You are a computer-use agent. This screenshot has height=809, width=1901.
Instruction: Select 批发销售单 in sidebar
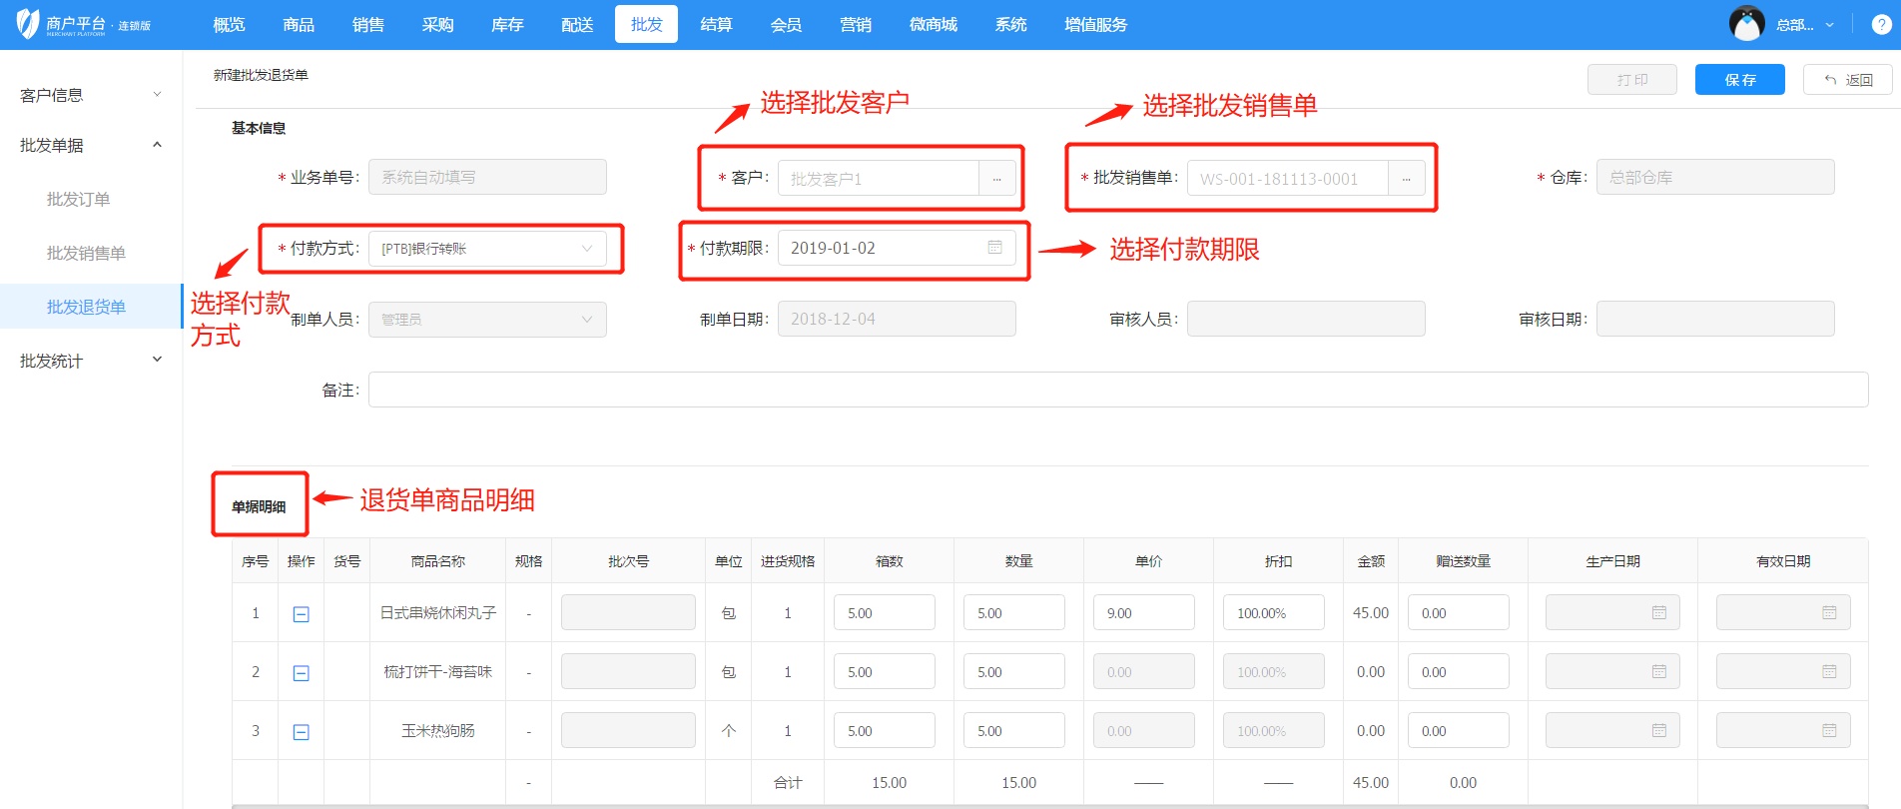click(x=86, y=254)
